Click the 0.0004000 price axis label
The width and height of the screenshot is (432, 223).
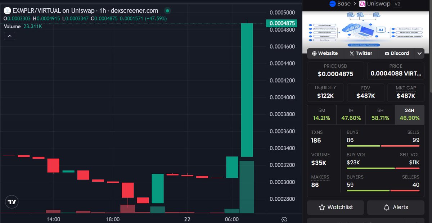(283, 97)
